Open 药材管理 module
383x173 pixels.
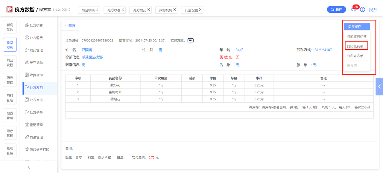tap(10, 98)
